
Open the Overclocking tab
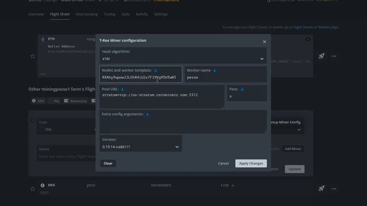click(87, 14)
